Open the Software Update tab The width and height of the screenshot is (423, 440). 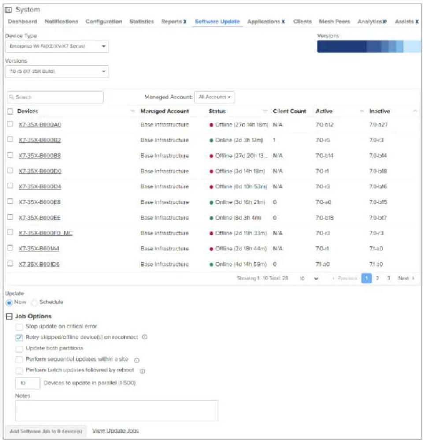point(217,22)
